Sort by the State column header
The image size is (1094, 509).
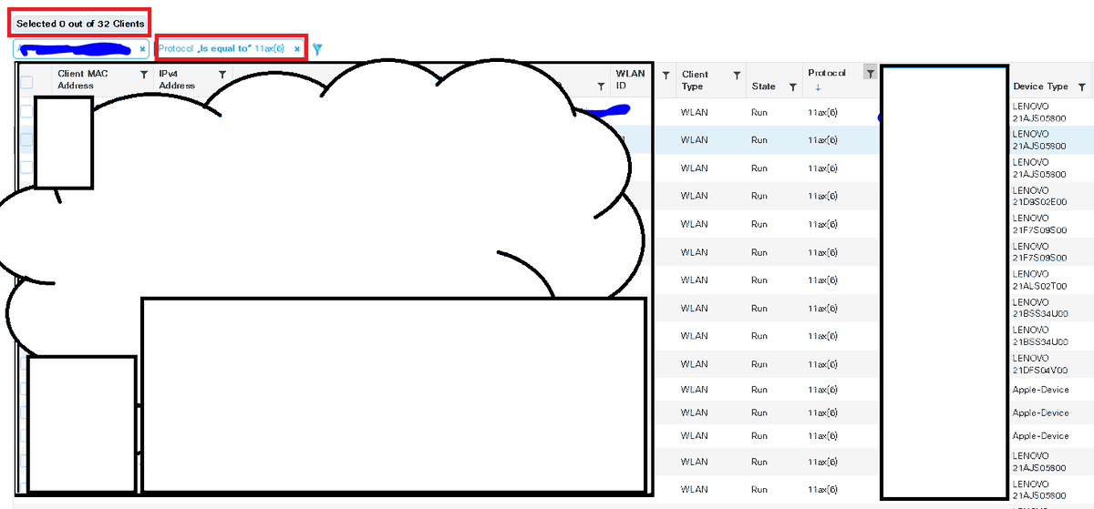[763, 87]
